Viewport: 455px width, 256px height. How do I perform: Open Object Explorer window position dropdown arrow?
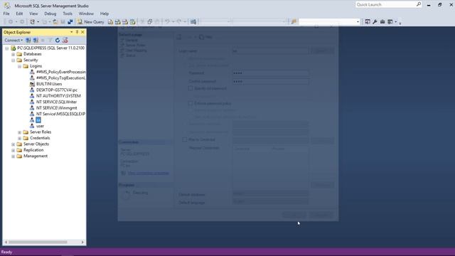pyautogui.click(x=71, y=32)
